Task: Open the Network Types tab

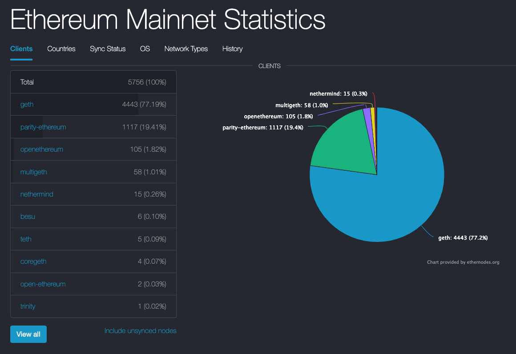Action: (186, 48)
